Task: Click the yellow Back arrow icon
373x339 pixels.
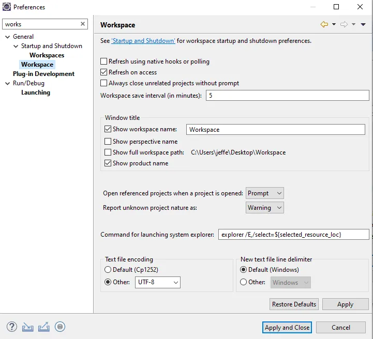Action: point(324,24)
